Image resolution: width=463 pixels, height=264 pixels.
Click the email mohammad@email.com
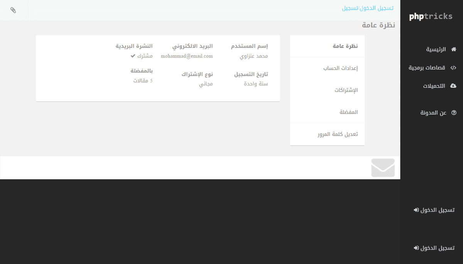(x=187, y=56)
